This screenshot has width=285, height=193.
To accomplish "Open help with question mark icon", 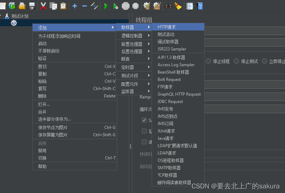I will pyautogui.click(x=200, y=6).
